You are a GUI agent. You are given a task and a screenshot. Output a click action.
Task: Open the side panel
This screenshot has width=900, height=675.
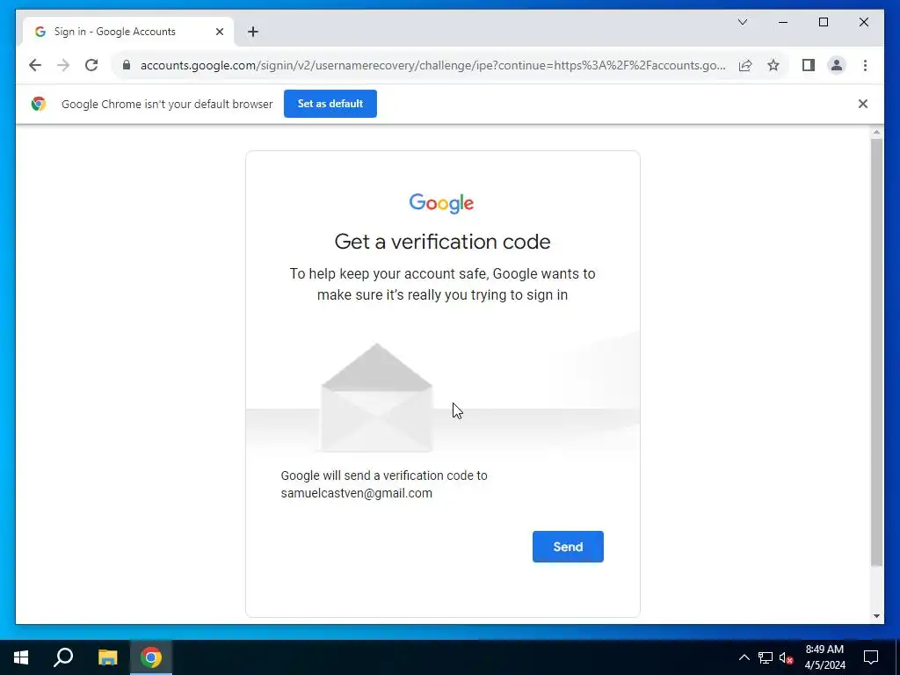pyautogui.click(x=809, y=65)
